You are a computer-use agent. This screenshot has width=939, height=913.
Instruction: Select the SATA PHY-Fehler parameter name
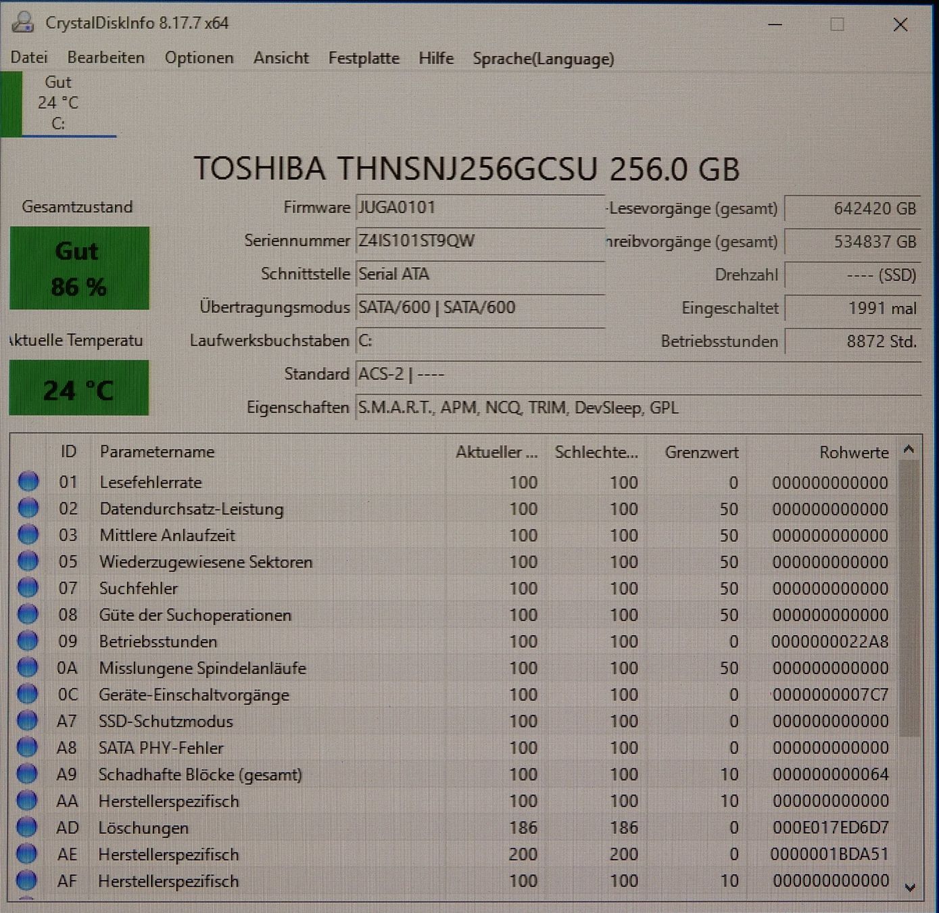coord(161,747)
